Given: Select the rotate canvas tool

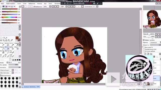Looking at the screenshot, I should 6,40.
